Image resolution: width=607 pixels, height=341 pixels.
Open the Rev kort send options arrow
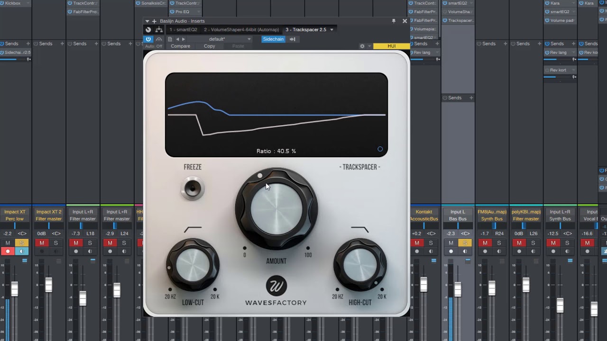[x=574, y=70]
